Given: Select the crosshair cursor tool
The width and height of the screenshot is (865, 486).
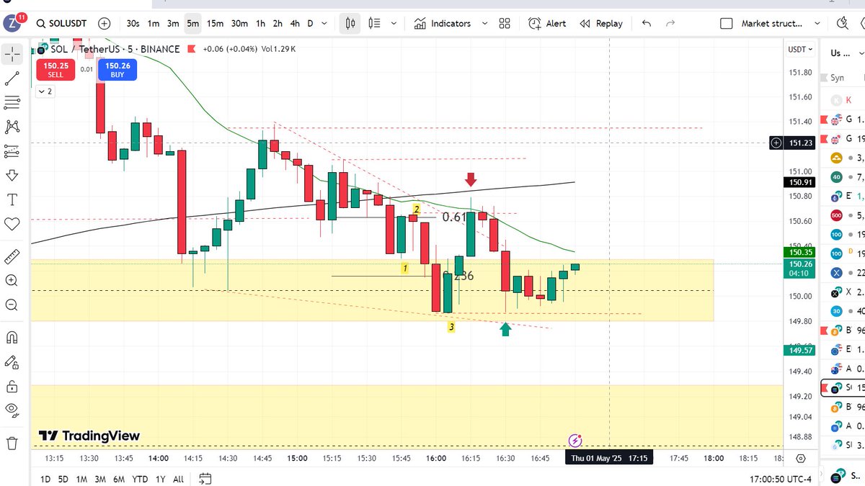Looking at the screenshot, I should click(12, 53).
